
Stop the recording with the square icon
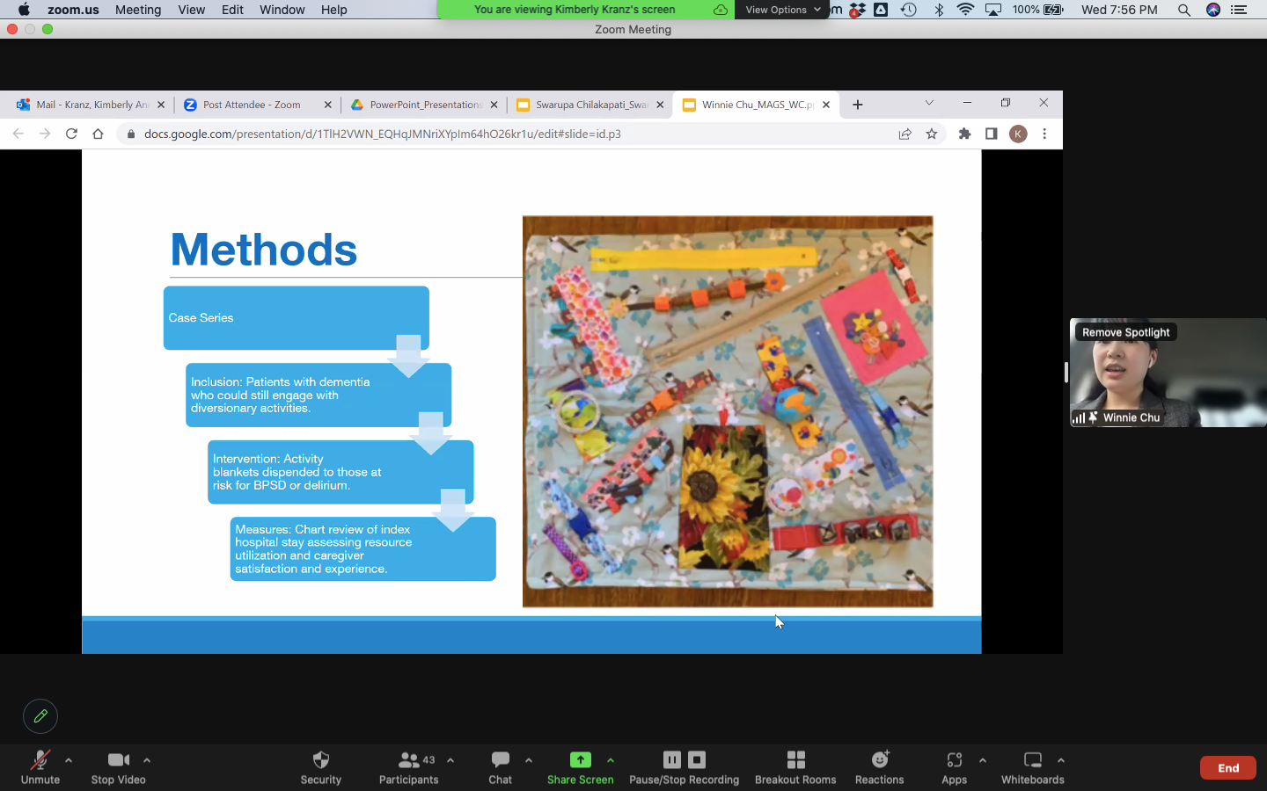click(x=697, y=759)
